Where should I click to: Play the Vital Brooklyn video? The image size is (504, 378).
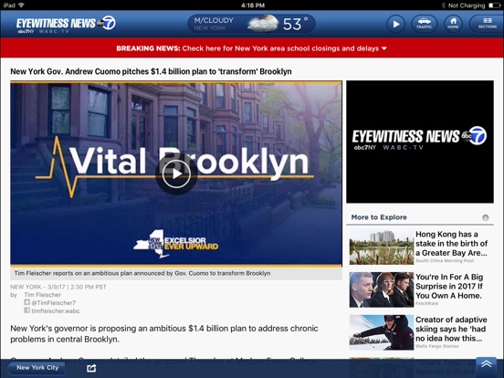click(x=176, y=173)
